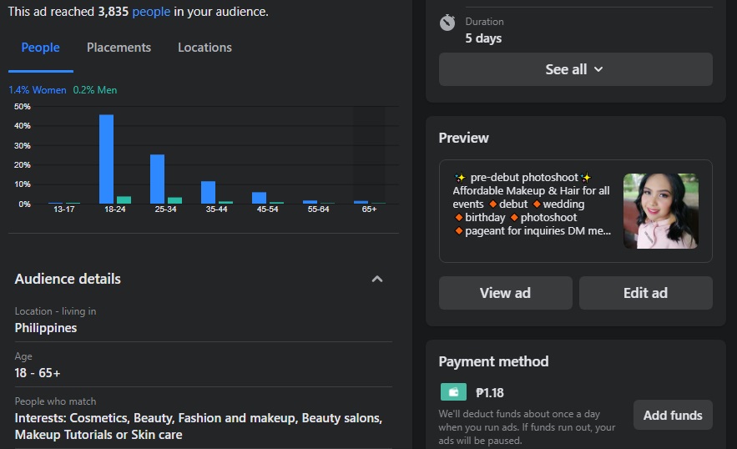
Task: Open the Placements tab
Action: coord(119,48)
